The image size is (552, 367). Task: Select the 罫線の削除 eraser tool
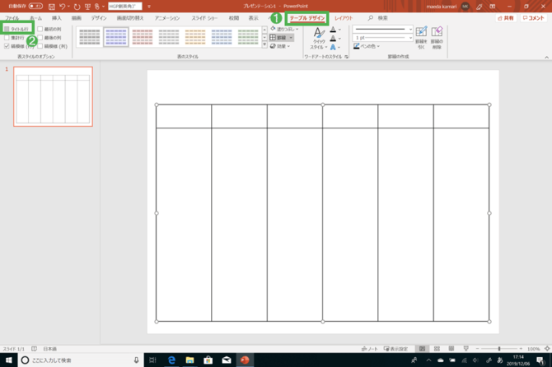437,38
